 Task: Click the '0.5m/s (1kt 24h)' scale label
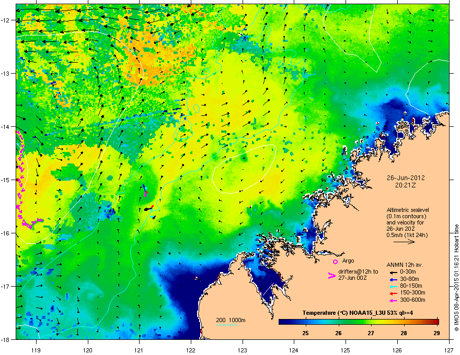coord(407,235)
